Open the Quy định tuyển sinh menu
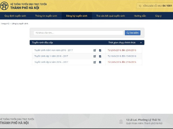 [x=13, y=16]
